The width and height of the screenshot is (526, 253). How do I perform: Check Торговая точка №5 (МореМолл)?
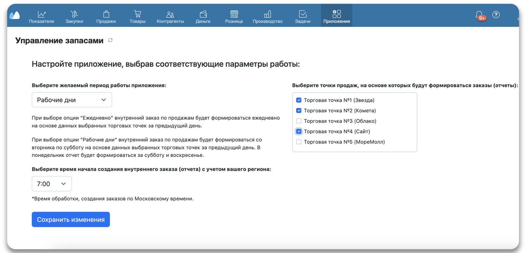click(x=299, y=142)
